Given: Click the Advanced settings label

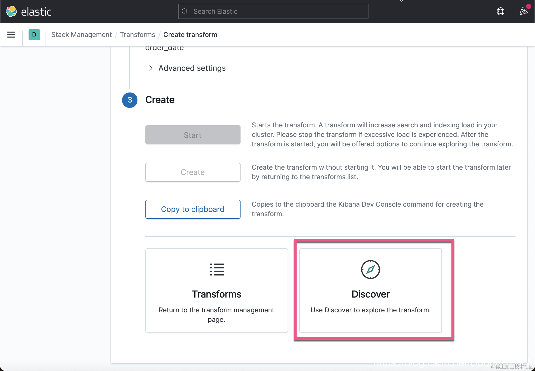Looking at the screenshot, I should [192, 68].
